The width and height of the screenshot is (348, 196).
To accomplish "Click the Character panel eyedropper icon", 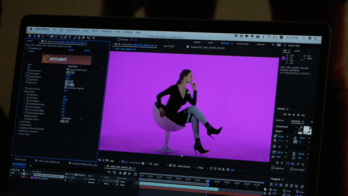I will tap(300, 128).
